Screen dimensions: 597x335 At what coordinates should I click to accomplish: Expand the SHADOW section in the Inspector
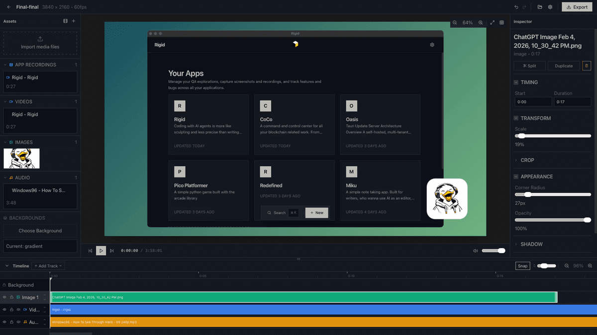(x=531, y=244)
